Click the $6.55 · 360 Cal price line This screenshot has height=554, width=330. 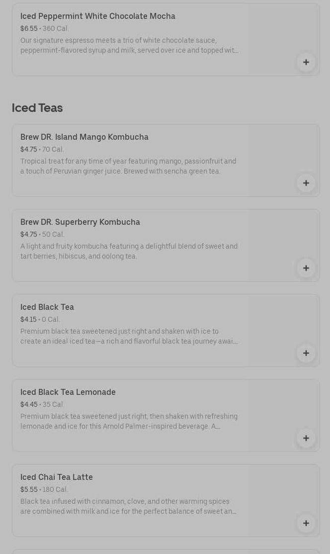(44, 29)
